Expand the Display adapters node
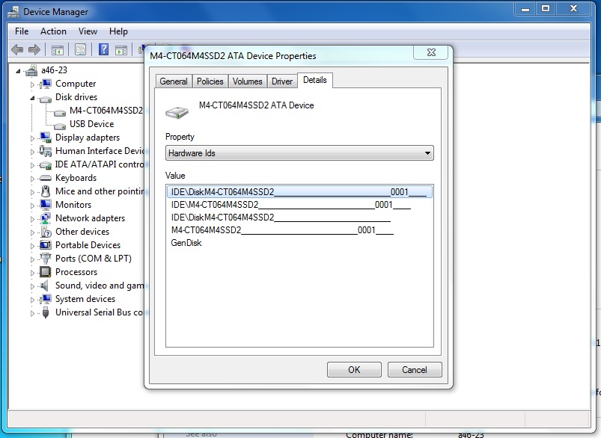Image resolution: width=601 pixels, height=438 pixels. point(32,138)
